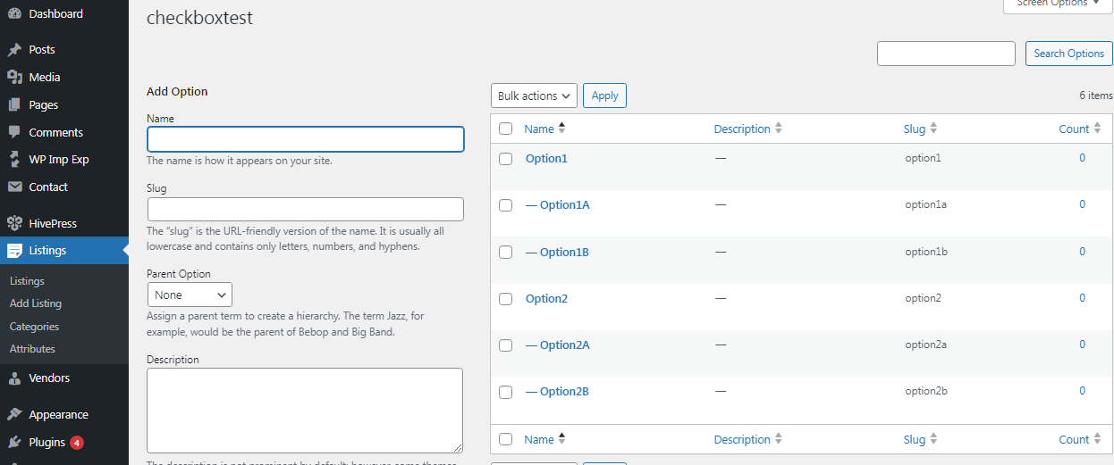Image resolution: width=1114 pixels, height=465 pixels.
Task: Click the Comments speech bubble icon
Action: coord(14,132)
